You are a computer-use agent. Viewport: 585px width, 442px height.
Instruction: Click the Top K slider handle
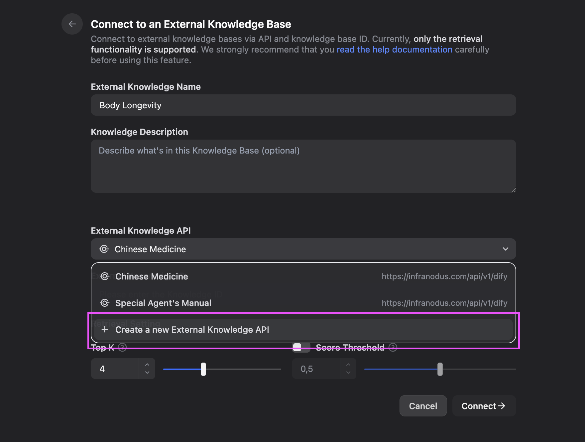tap(203, 369)
